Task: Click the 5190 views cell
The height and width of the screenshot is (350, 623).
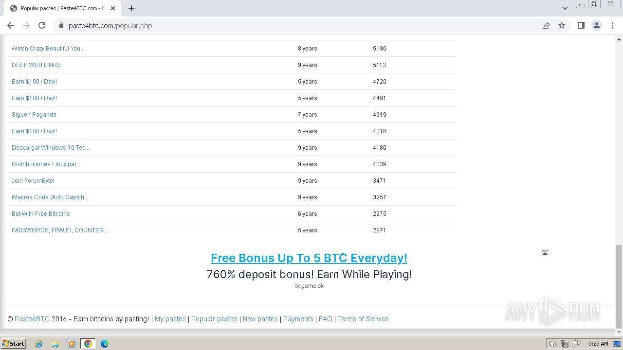Action: [380, 49]
